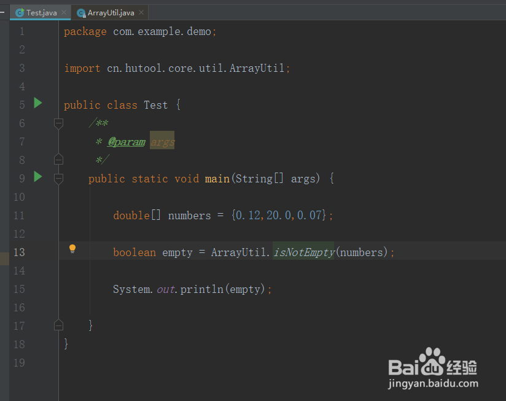Run the Test class from line 5
506x401 pixels.
[38, 103]
